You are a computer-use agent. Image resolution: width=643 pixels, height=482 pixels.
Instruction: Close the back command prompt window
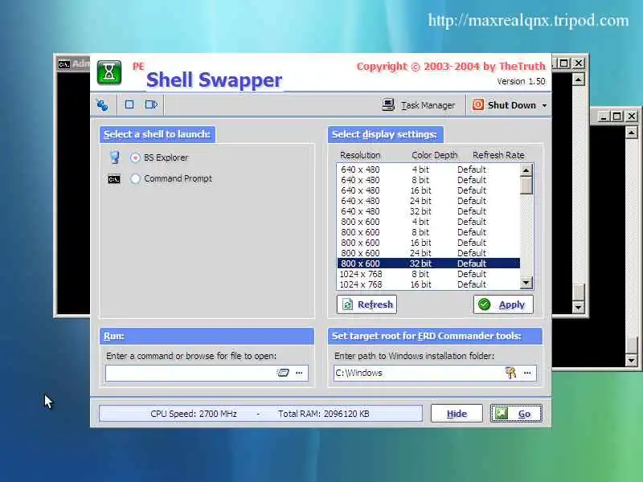pyautogui.click(x=579, y=63)
